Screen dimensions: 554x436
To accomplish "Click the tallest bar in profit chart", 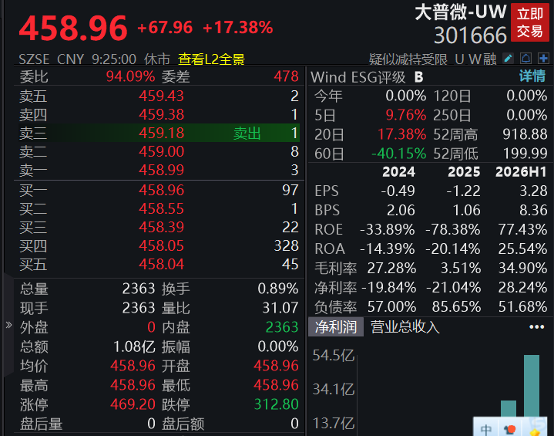I will coord(532,386).
